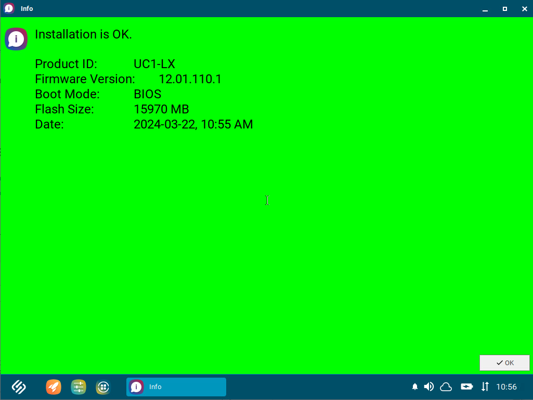This screenshot has height=400, width=533.
Task: Click the Info label in the title bar
Action: pyautogui.click(x=27, y=8)
